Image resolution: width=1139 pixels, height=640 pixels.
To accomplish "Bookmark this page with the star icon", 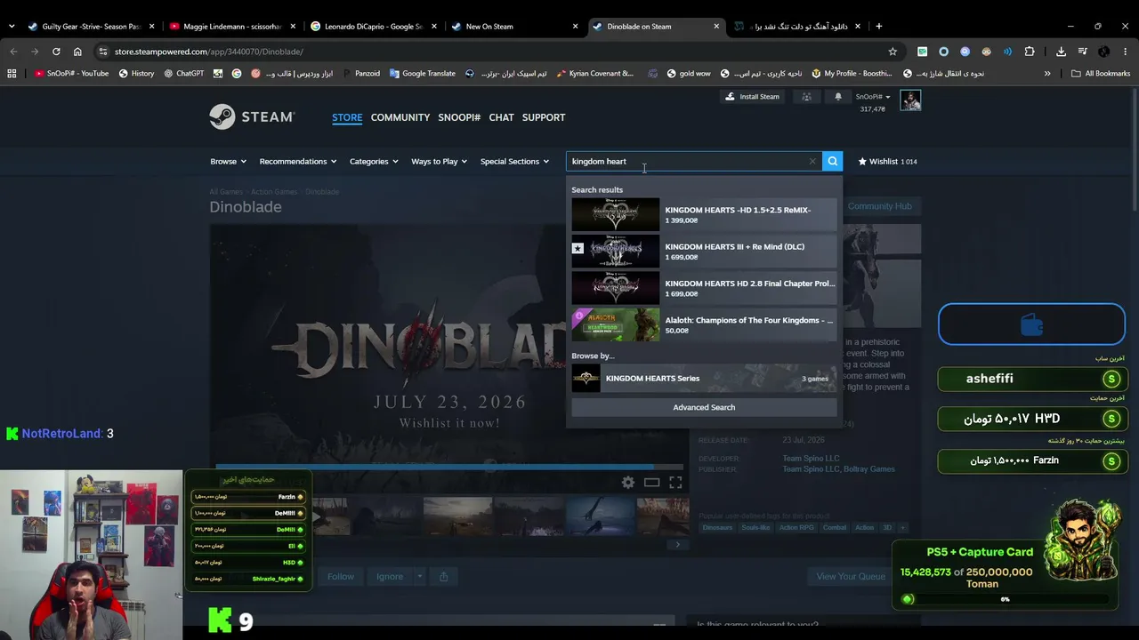I will [893, 52].
